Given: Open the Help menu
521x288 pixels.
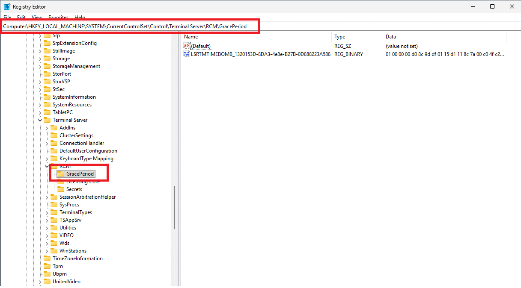Looking at the screenshot, I should coord(80,18).
